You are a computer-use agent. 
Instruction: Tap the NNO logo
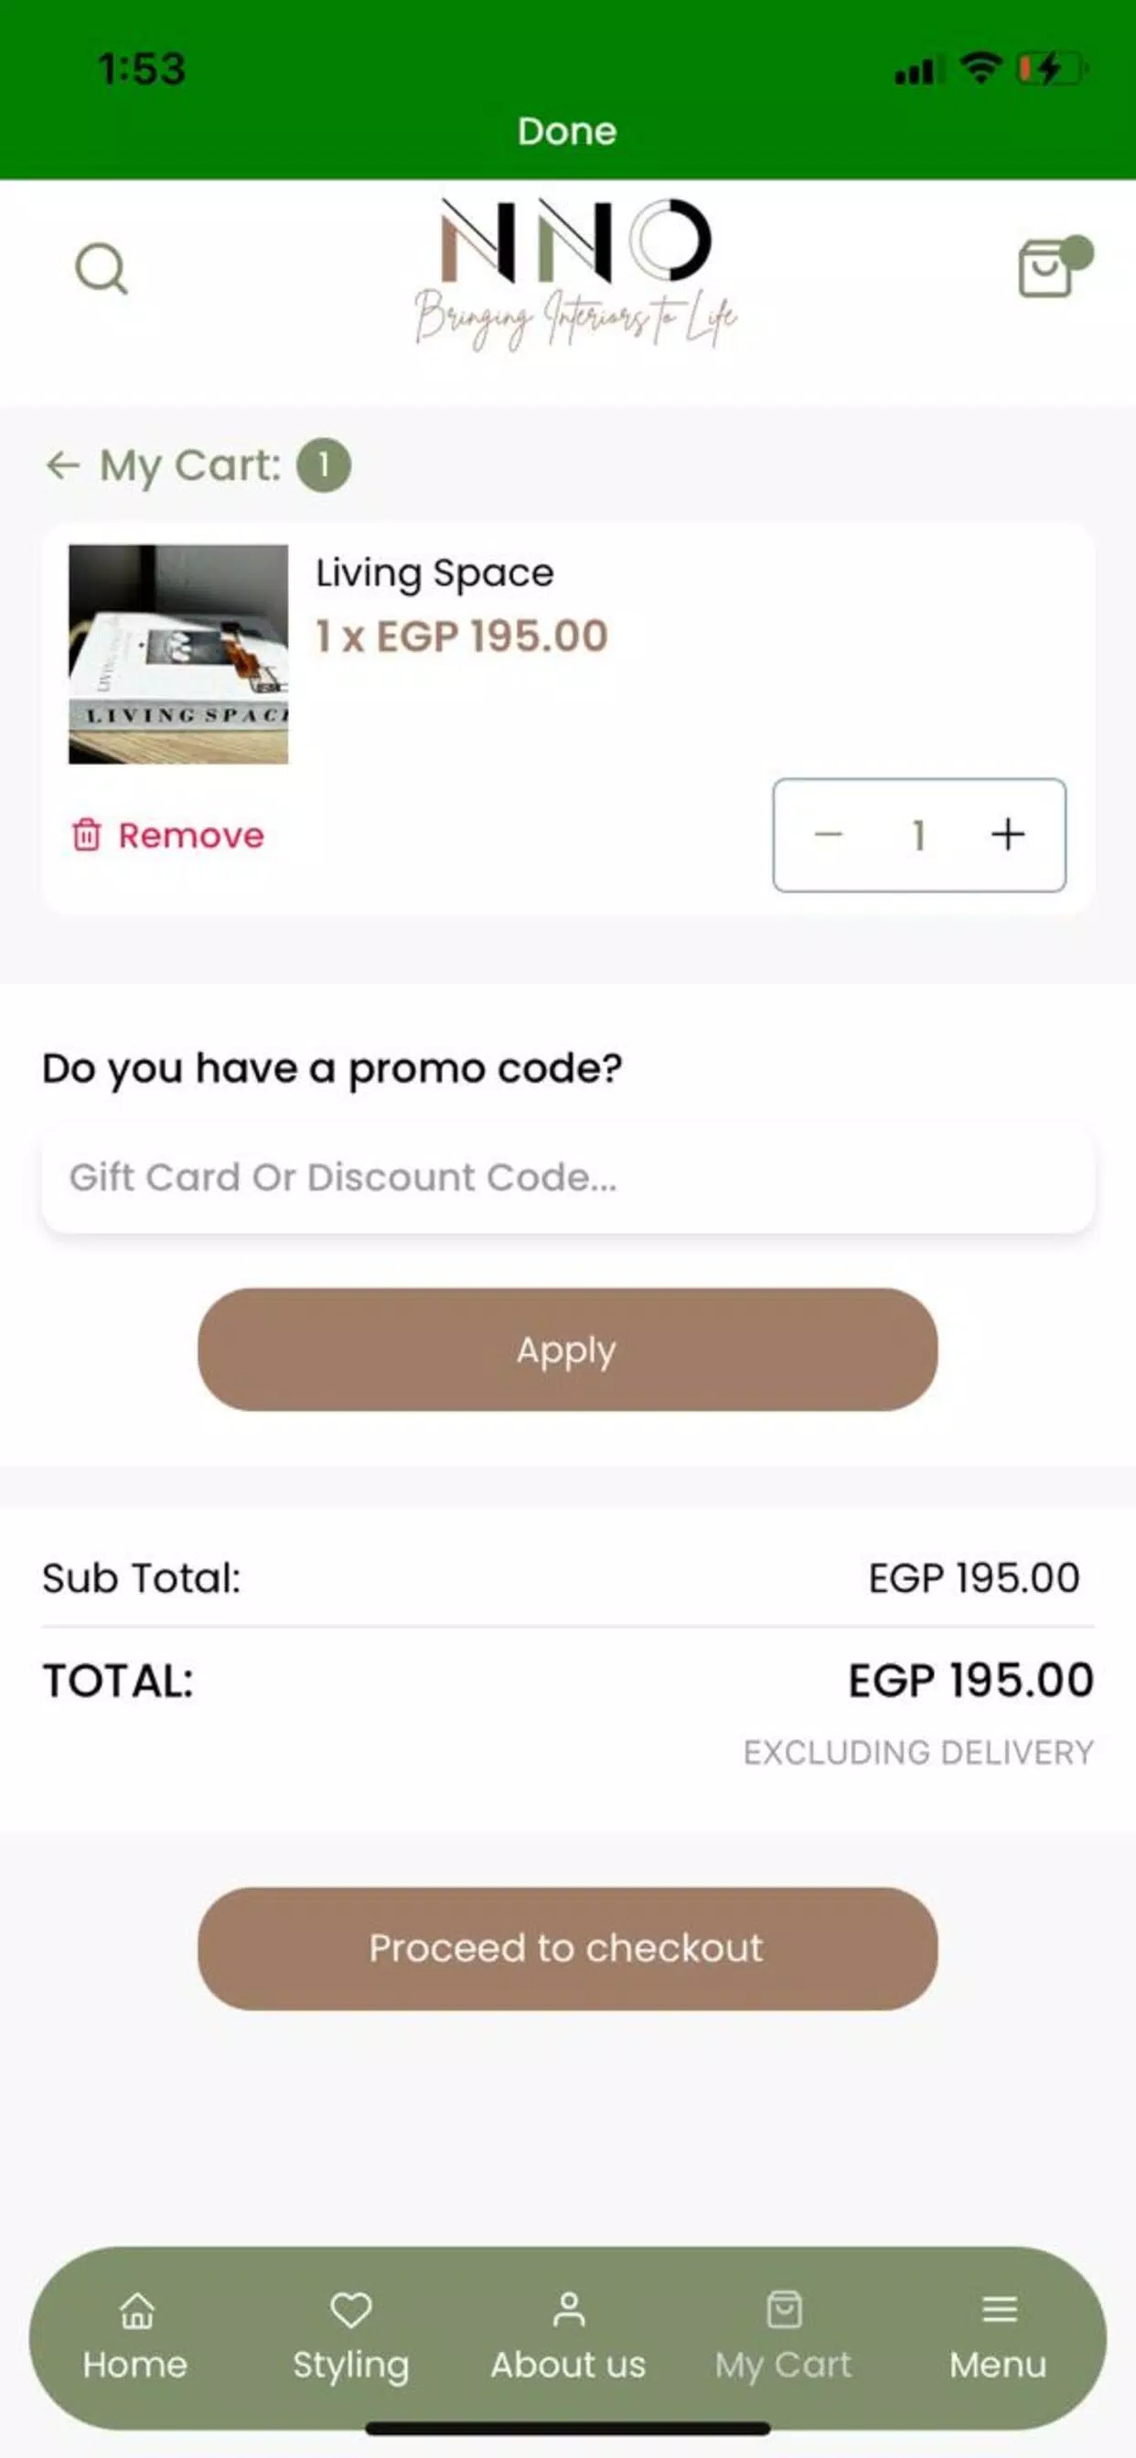tap(575, 275)
